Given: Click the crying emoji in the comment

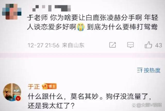Looking at the screenshot, I should click(81, 27).
